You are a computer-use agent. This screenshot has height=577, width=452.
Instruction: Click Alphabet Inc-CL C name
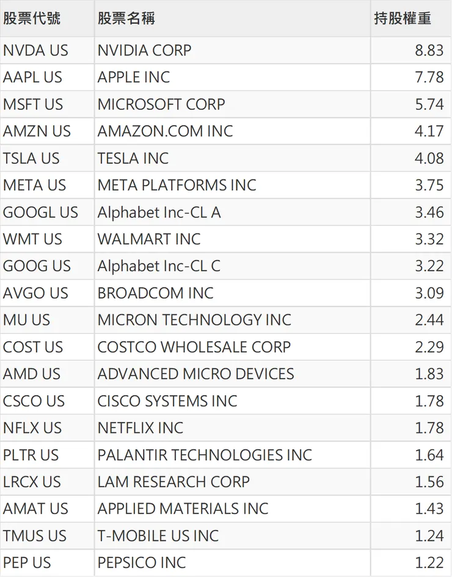tap(159, 266)
